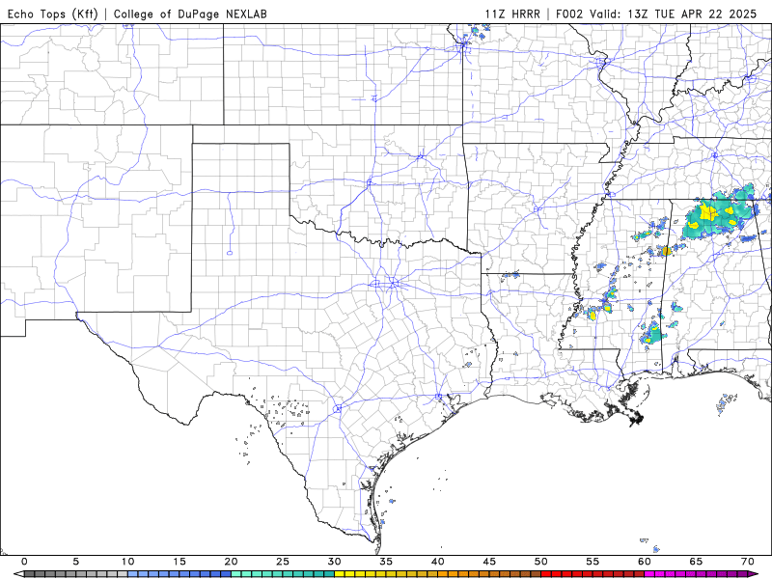Select the yellow segment of the color bar

coord(386,574)
